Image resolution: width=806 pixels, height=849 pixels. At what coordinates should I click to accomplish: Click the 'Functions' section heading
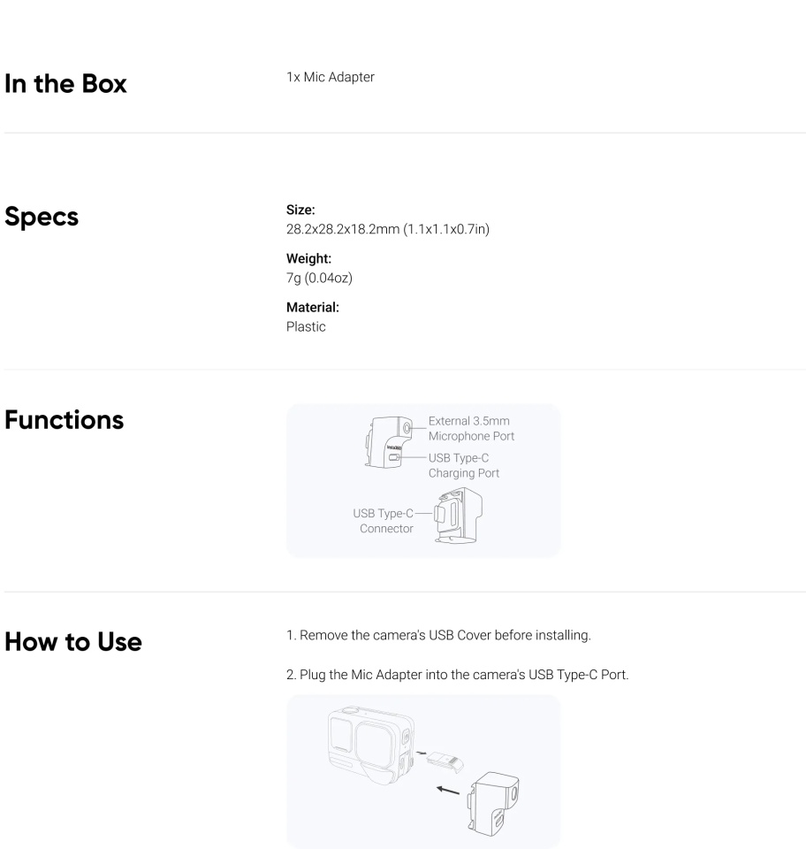pyautogui.click(x=65, y=419)
